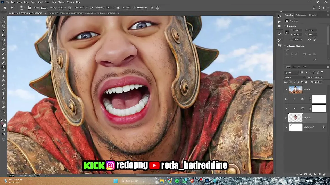
Task: Add a layer style (fx)
Action: pyautogui.click(x=301, y=175)
